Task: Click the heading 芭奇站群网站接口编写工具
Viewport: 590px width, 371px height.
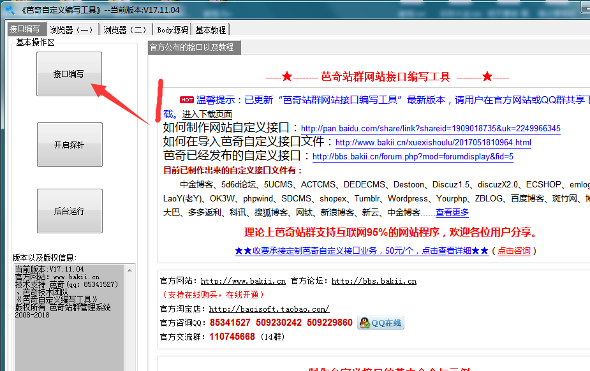Action: click(385, 76)
